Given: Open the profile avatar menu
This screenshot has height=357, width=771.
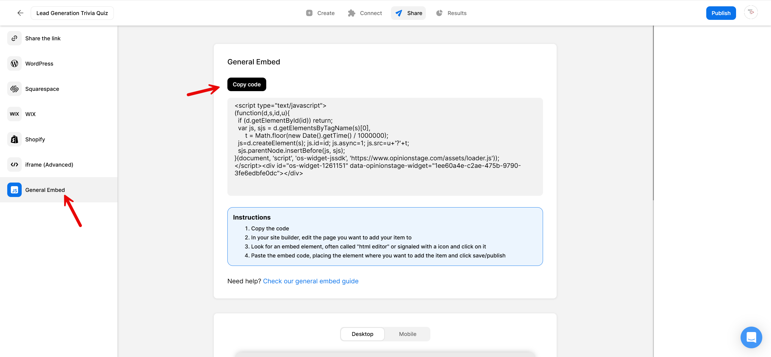Looking at the screenshot, I should (x=751, y=12).
